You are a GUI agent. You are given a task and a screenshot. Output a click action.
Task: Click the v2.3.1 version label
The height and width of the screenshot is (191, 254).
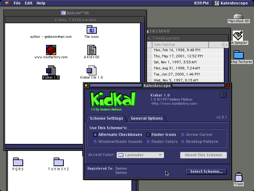[221, 117]
